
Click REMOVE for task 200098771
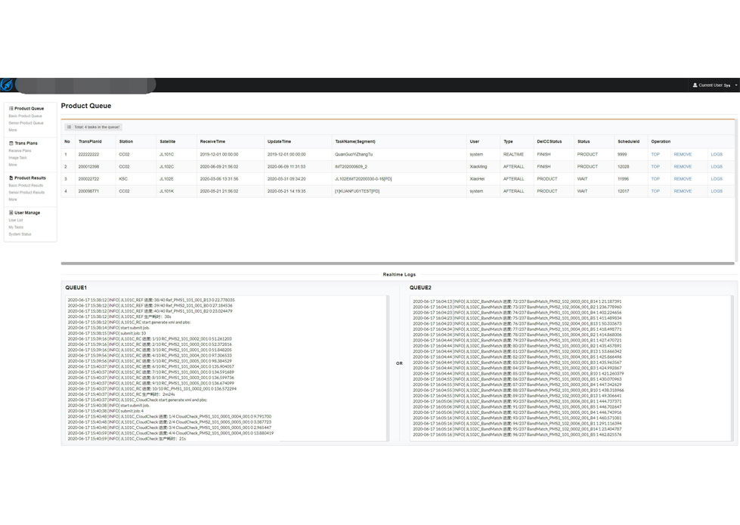[683, 191]
